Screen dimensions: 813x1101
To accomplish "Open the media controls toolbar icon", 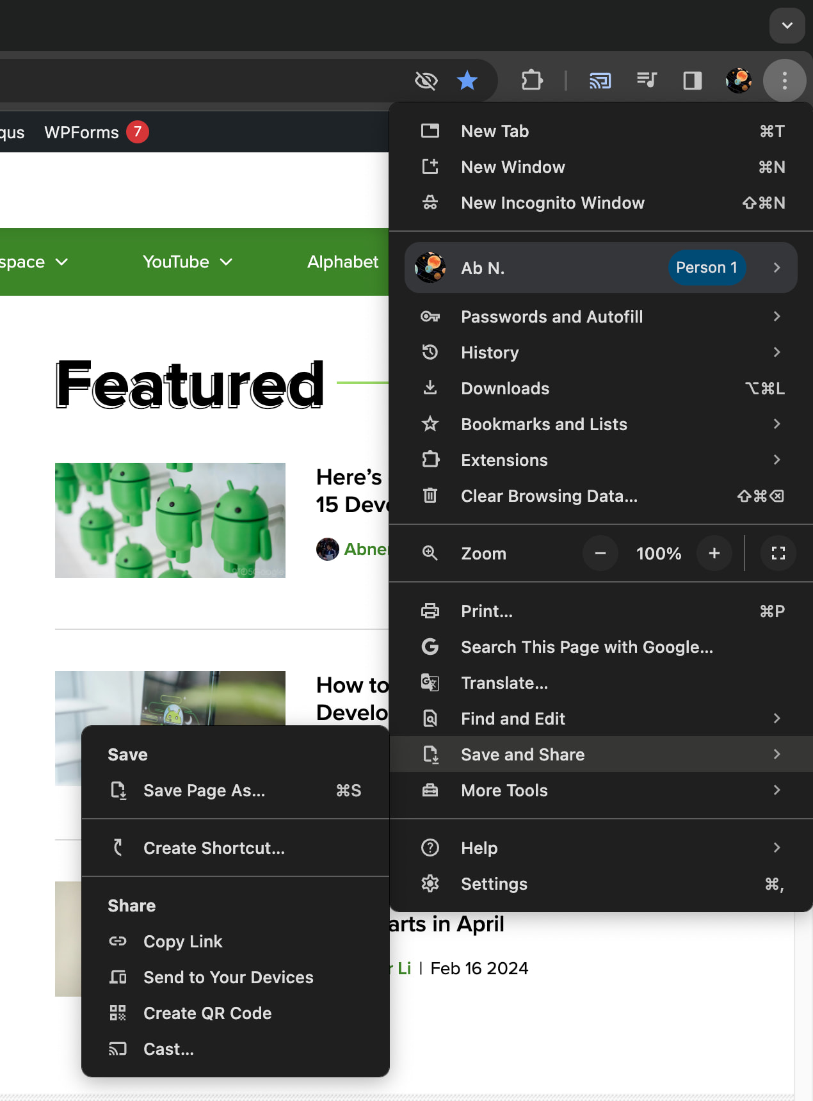I will pos(647,81).
